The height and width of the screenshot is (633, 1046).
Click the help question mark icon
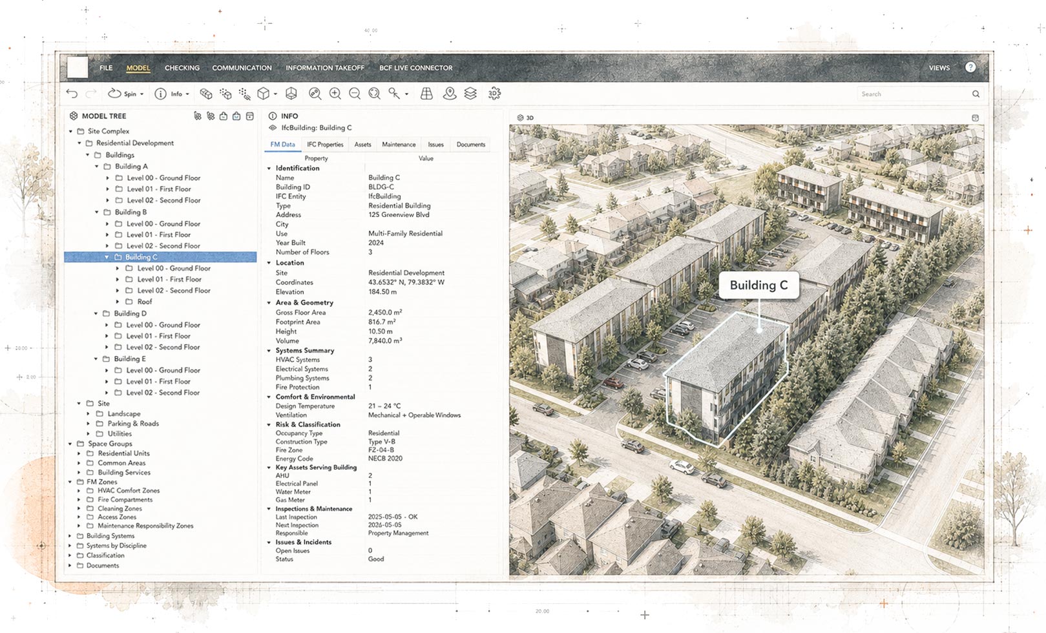[x=970, y=67]
